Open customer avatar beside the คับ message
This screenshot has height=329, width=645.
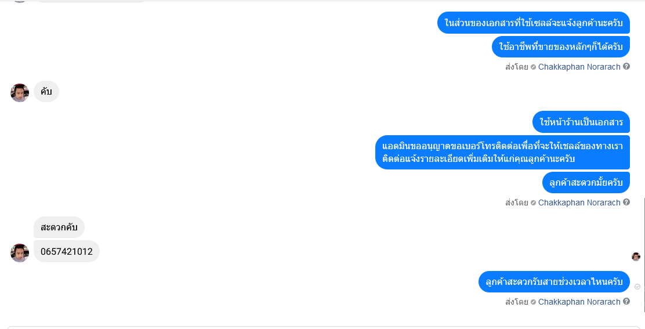coord(20,92)
